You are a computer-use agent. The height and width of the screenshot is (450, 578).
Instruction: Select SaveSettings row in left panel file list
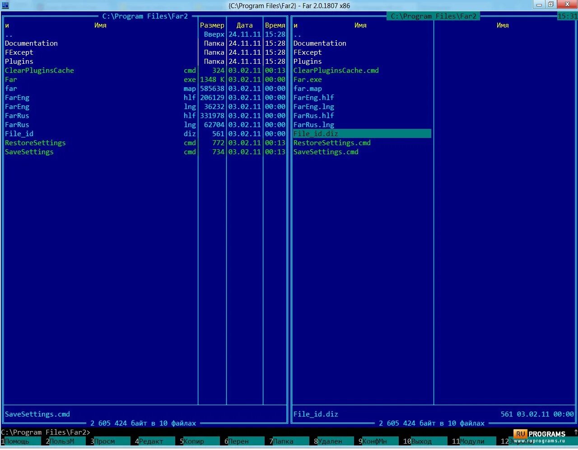[x=144, y=152]
